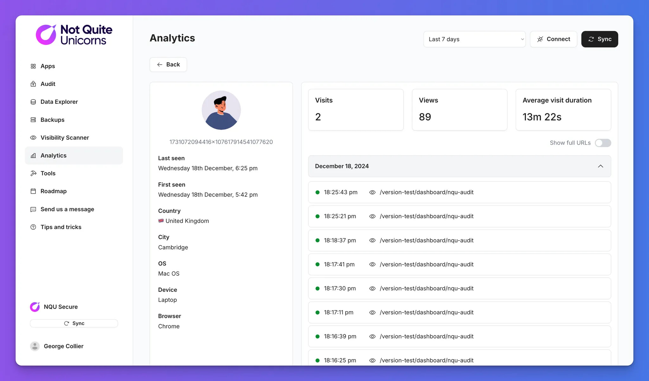The width and height of the screenshot is (649, 381).
Task: Click the Average visit duration card
Action: click(x=563, y=110)
